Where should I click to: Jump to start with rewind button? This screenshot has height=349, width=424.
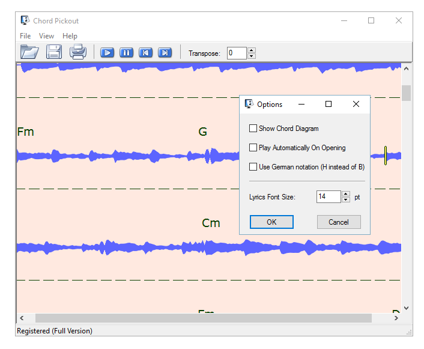point(145,52)
